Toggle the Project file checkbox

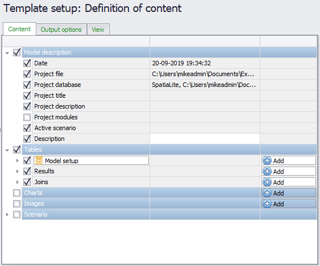click(x=27, y=74)
